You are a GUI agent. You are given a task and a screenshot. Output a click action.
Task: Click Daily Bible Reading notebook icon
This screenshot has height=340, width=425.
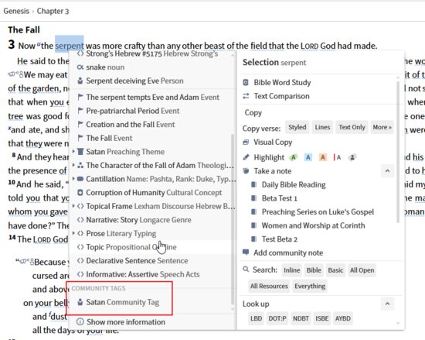pos(253,184)
